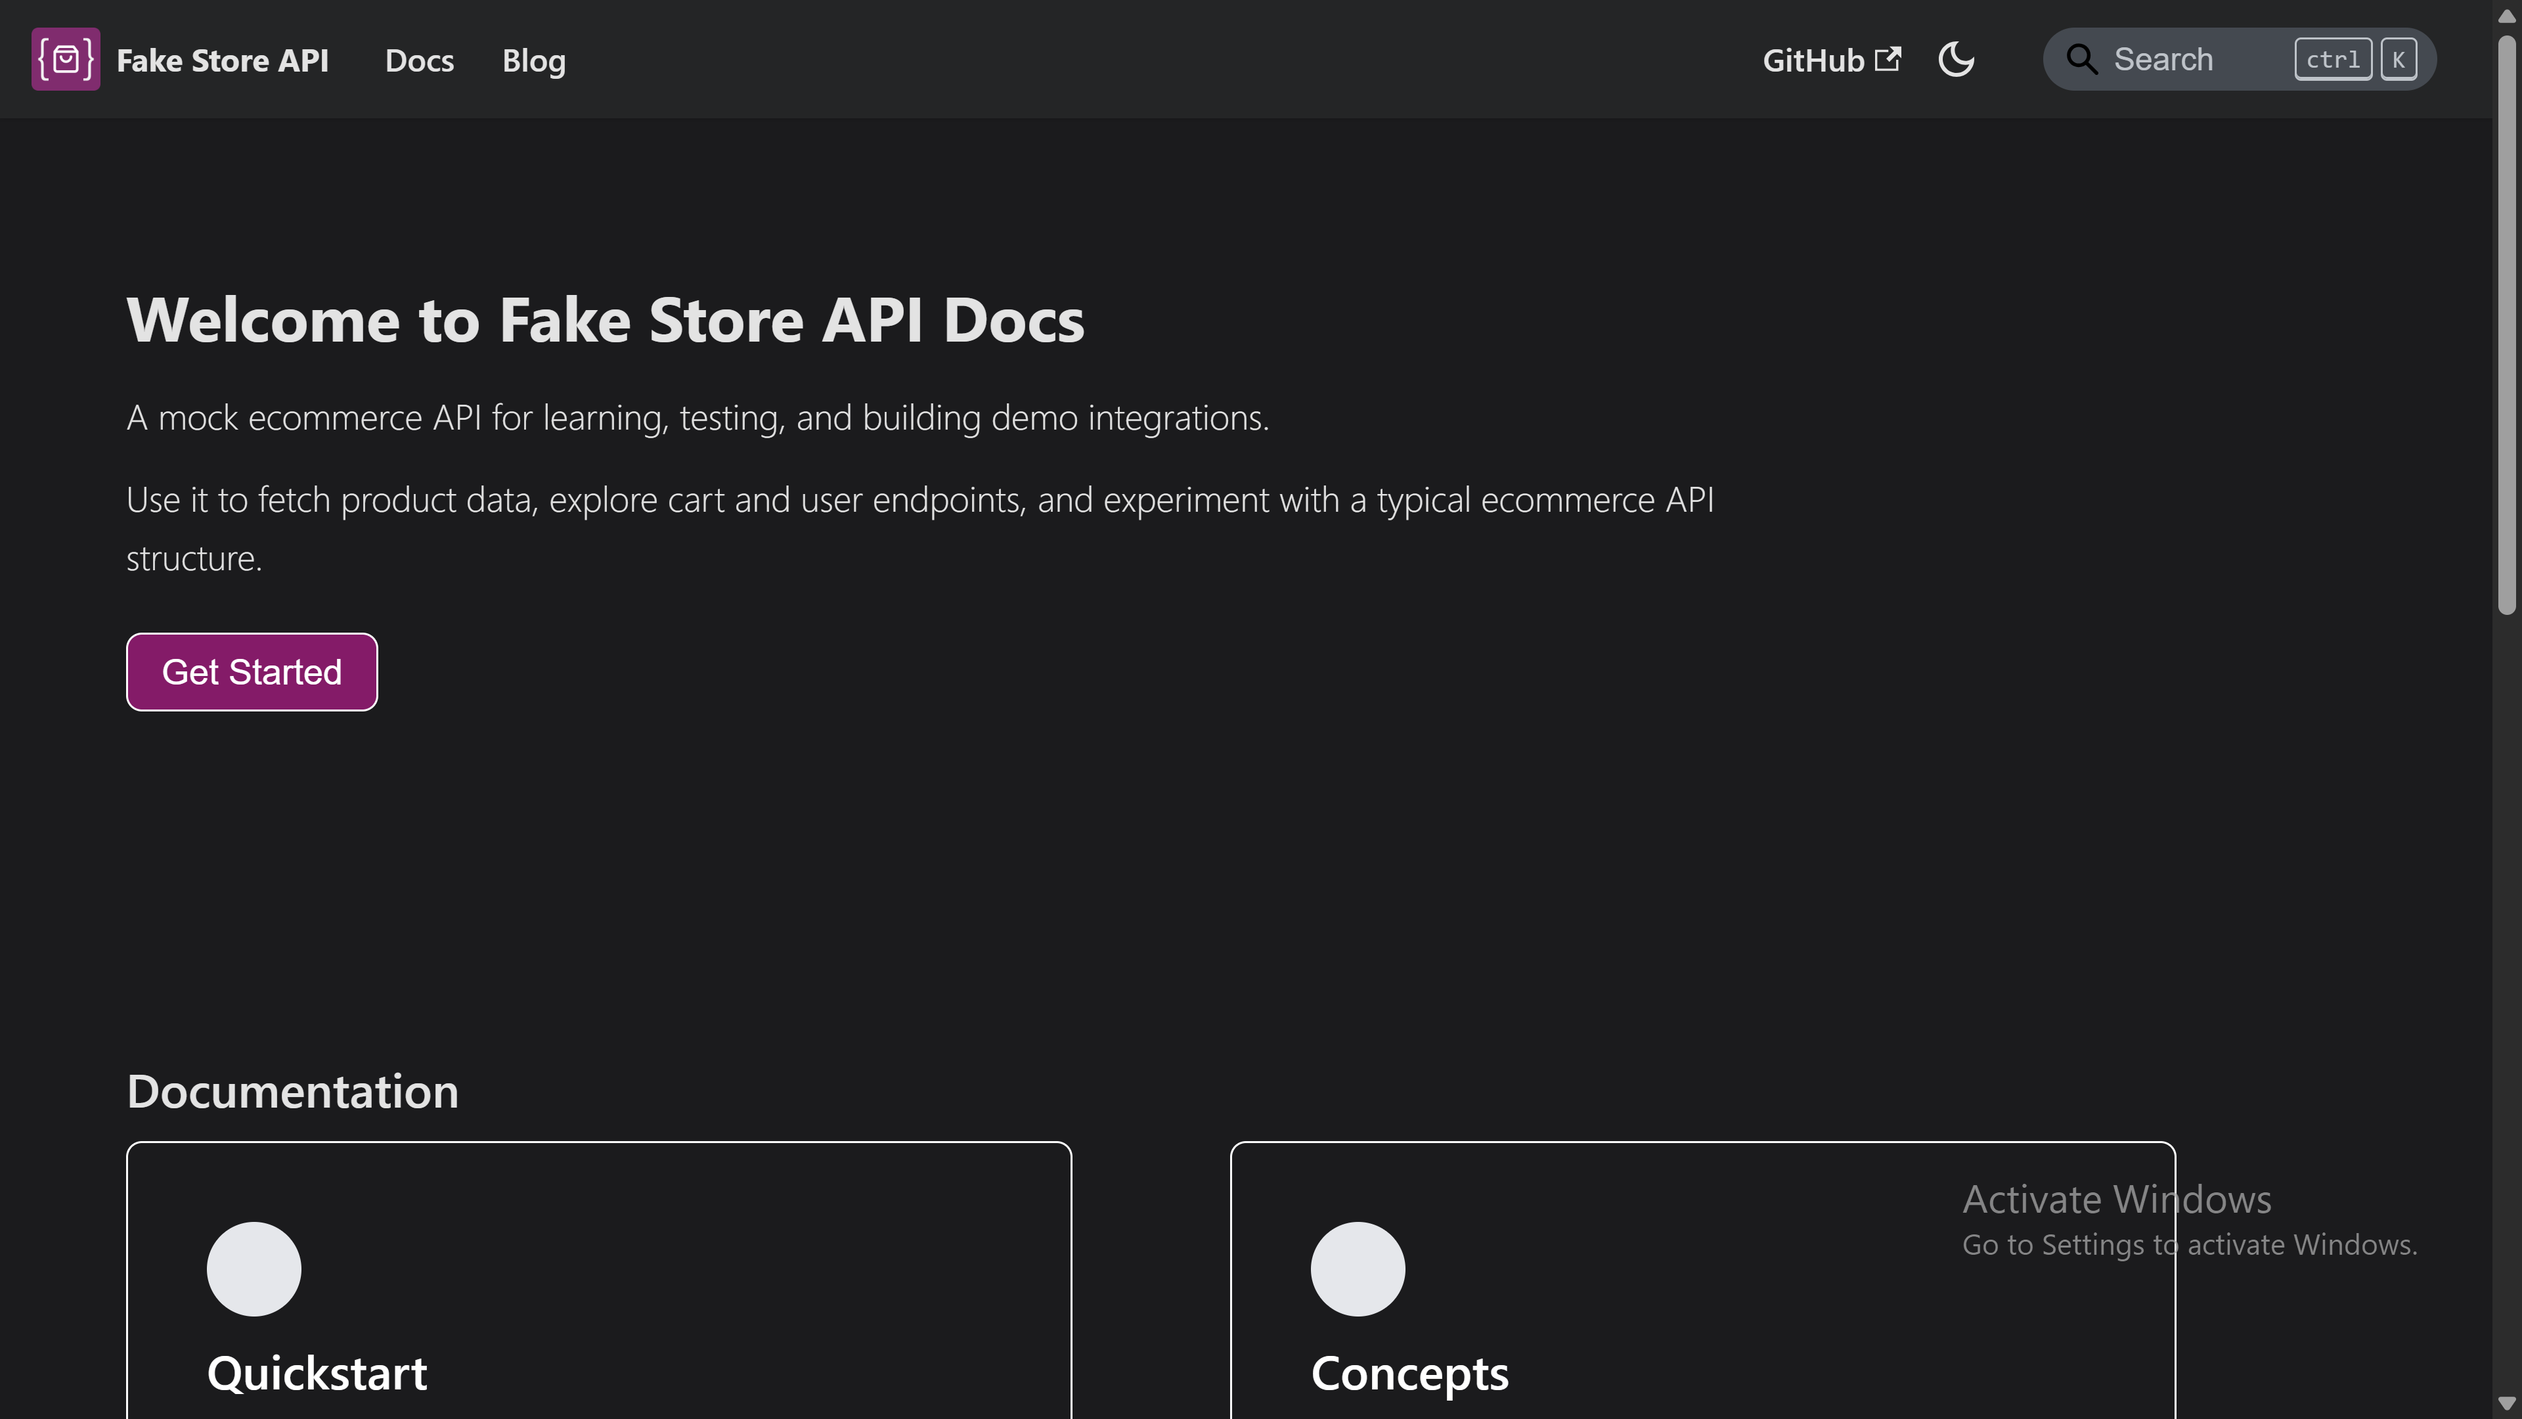Click the scrollbar down arrow
Image resolution: width=2522 pixels, height=1419 pixels.
[x=2506, y=1405]
